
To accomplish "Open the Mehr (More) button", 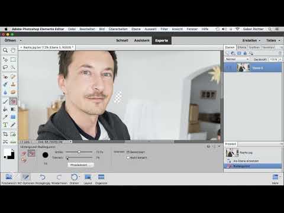I will click(275, 179).
